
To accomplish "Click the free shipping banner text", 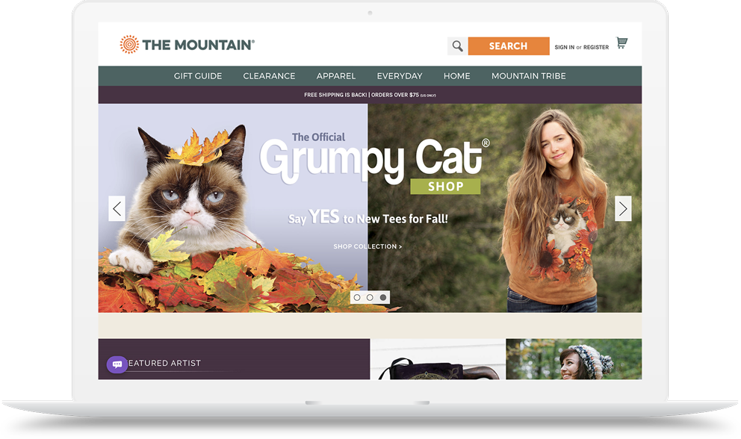I will 370,95.
